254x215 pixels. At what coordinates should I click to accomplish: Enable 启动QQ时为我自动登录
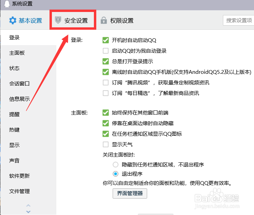[105, 51]
